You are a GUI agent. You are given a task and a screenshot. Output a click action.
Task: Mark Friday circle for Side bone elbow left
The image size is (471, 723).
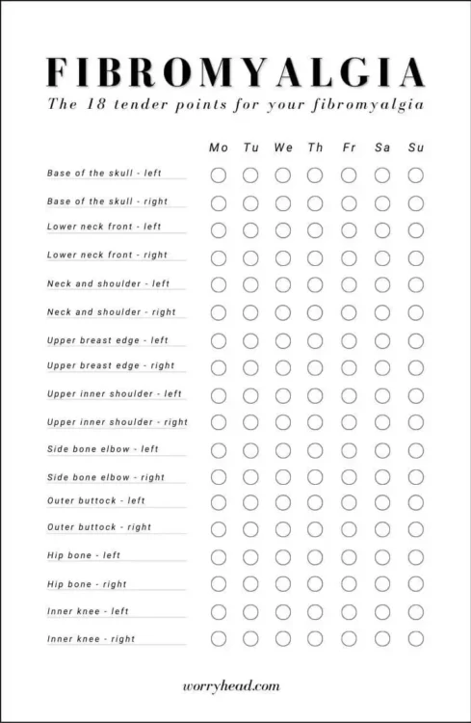(x=349, y=450)
